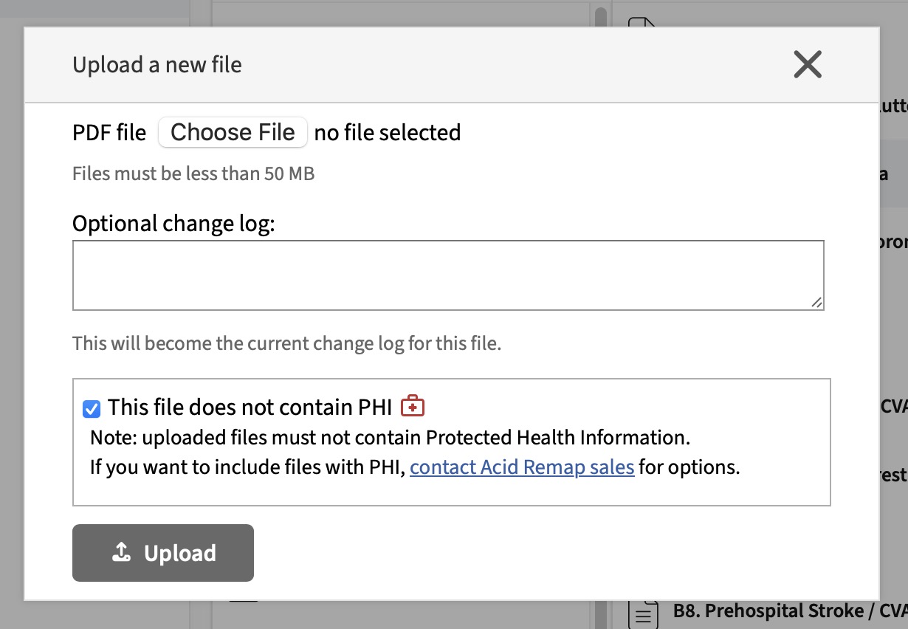
Task: Click inside the optional change log field
Action: click(447, 274)
